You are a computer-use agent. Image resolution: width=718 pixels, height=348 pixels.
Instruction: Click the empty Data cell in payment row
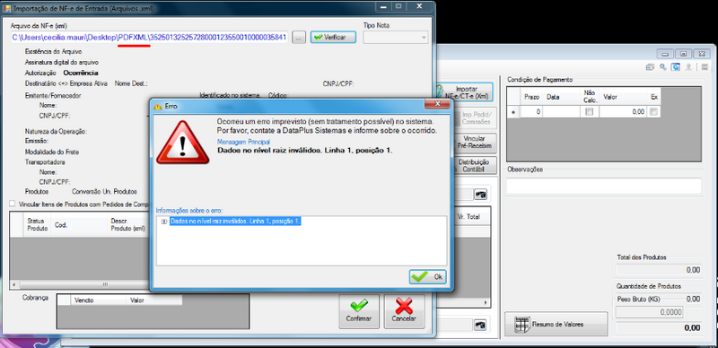pyautogui.click(x=562, y=111)
